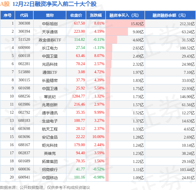
Task: Select the name 通宇通讯
Action: (50, 113)
